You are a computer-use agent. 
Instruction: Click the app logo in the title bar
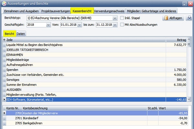coord(4,4)
